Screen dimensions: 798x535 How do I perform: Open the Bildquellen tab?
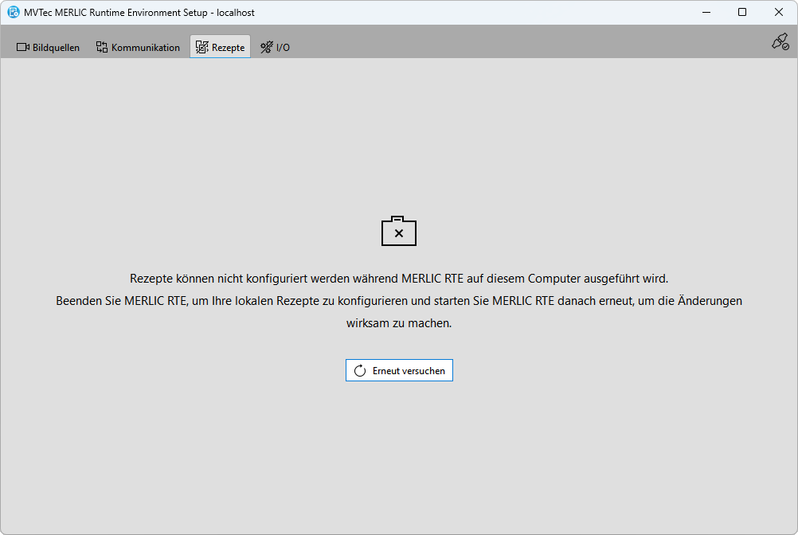(49, 47)
